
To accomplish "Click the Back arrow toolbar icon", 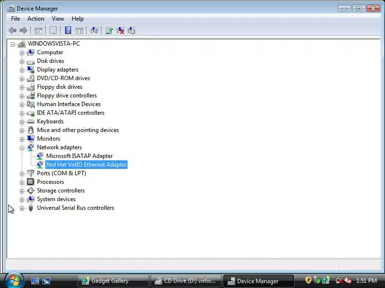I will (x=13, y=31).
